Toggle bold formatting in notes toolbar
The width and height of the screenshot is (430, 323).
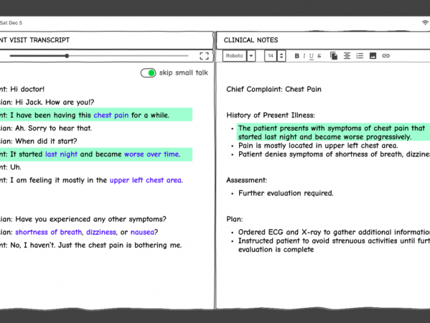pyautogui.click(x=297, y=56)
